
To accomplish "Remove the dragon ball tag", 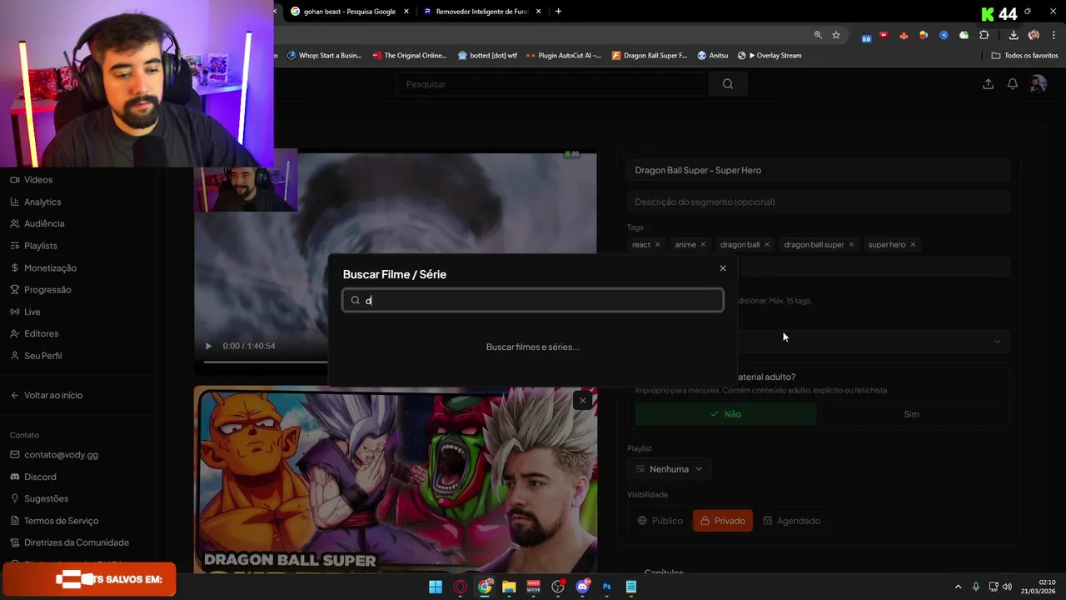I will tap(767, 245).
